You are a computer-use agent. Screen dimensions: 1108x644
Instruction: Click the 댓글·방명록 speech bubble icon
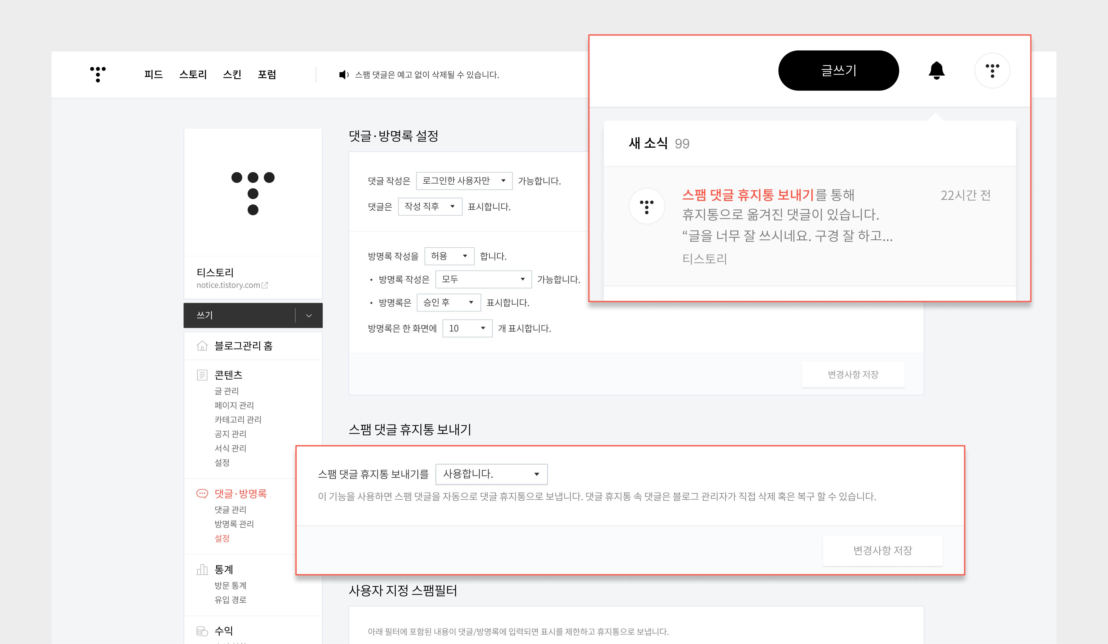point(202,494)
